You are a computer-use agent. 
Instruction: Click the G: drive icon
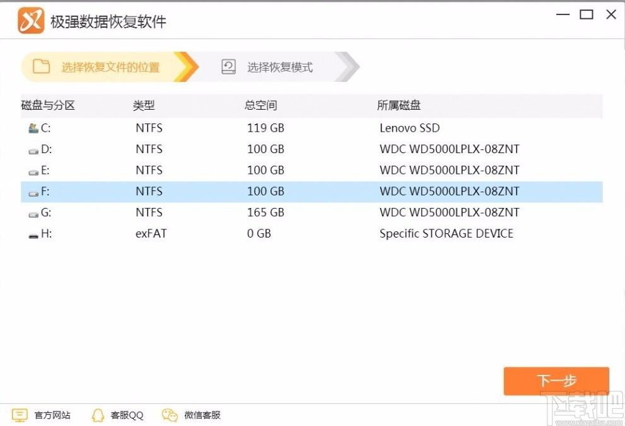click(33, 214)
